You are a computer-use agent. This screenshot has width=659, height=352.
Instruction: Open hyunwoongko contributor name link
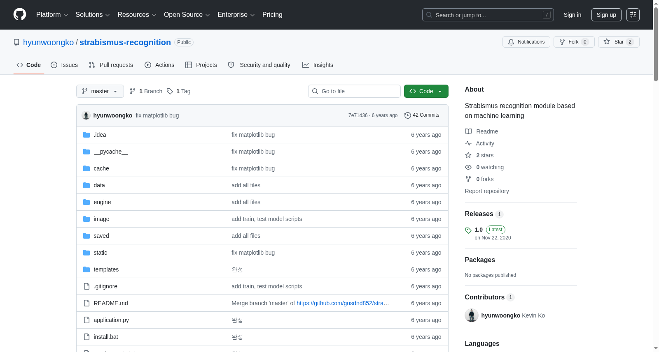tap(500, 315)
